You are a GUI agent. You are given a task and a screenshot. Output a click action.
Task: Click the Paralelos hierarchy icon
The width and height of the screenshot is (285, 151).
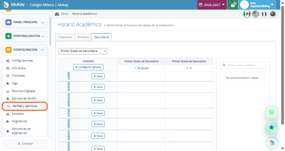coord(8,114)
